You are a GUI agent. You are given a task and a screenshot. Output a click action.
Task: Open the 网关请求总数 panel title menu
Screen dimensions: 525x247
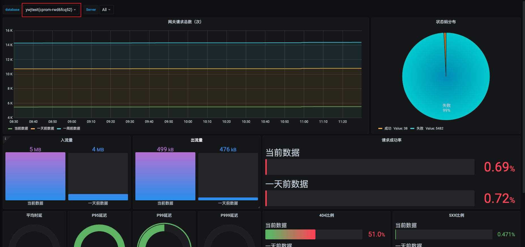[185, 22]
